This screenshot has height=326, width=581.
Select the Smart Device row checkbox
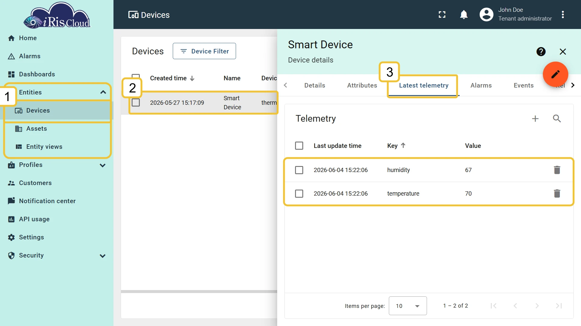pyautogui.click(x=136, y=103)
